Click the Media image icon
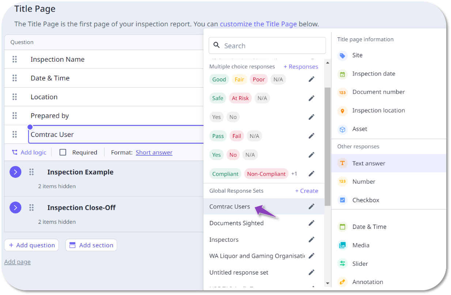The width and height of the screenshot is (451, 295). pos(342,245)
